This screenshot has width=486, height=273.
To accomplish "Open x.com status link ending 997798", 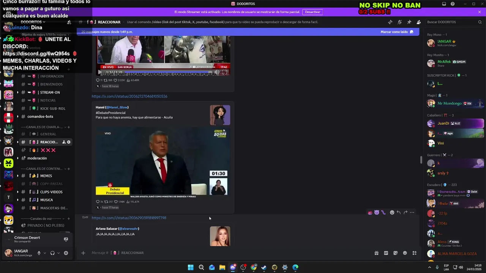I will pyautogui.click(x=129, y=218).
